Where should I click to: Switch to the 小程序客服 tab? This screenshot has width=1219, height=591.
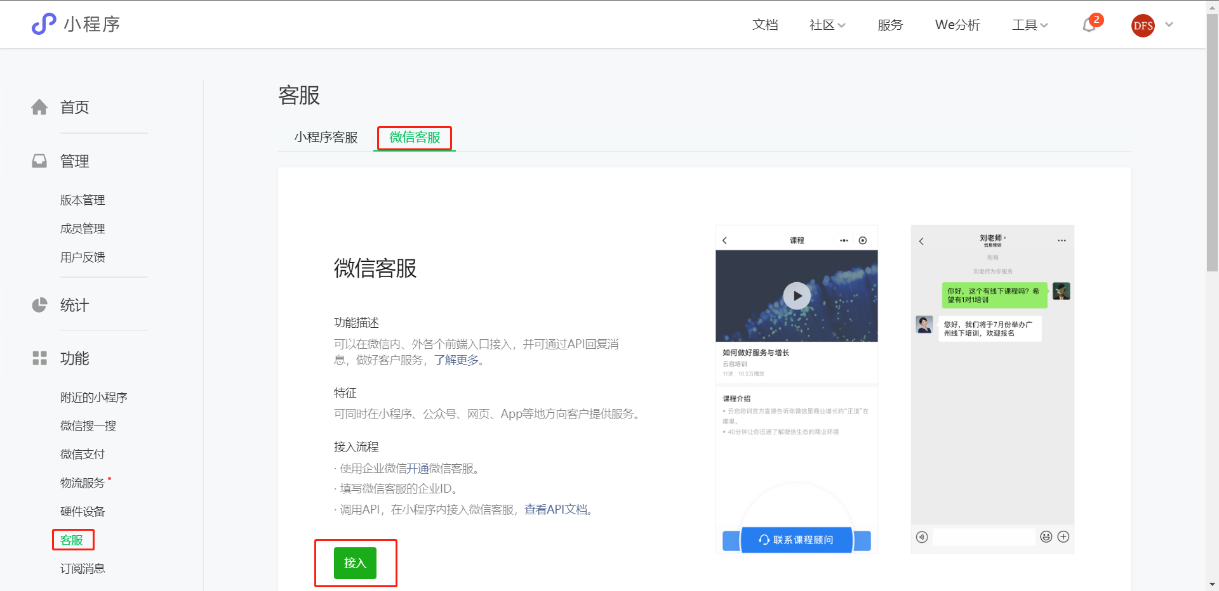coord(326,138)
